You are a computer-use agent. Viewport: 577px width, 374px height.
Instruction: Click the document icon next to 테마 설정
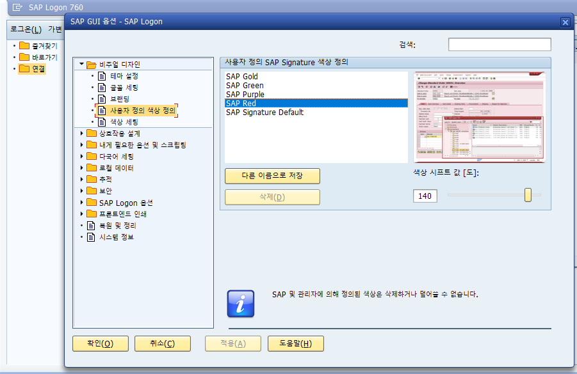(102, 76)
